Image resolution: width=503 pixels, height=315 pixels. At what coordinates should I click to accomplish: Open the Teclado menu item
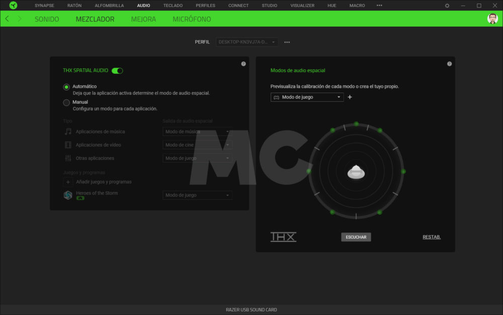(173, 6)
